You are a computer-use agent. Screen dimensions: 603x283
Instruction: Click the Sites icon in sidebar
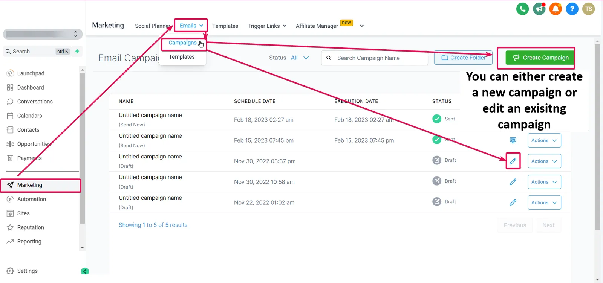click(10, 213)
